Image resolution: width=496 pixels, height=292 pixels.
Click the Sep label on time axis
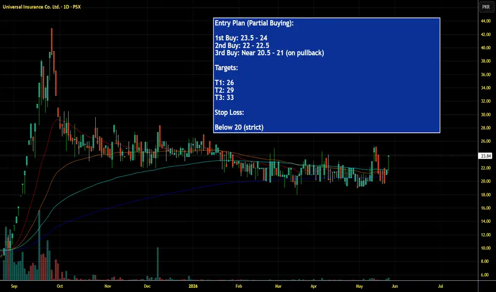pos(14,286)
